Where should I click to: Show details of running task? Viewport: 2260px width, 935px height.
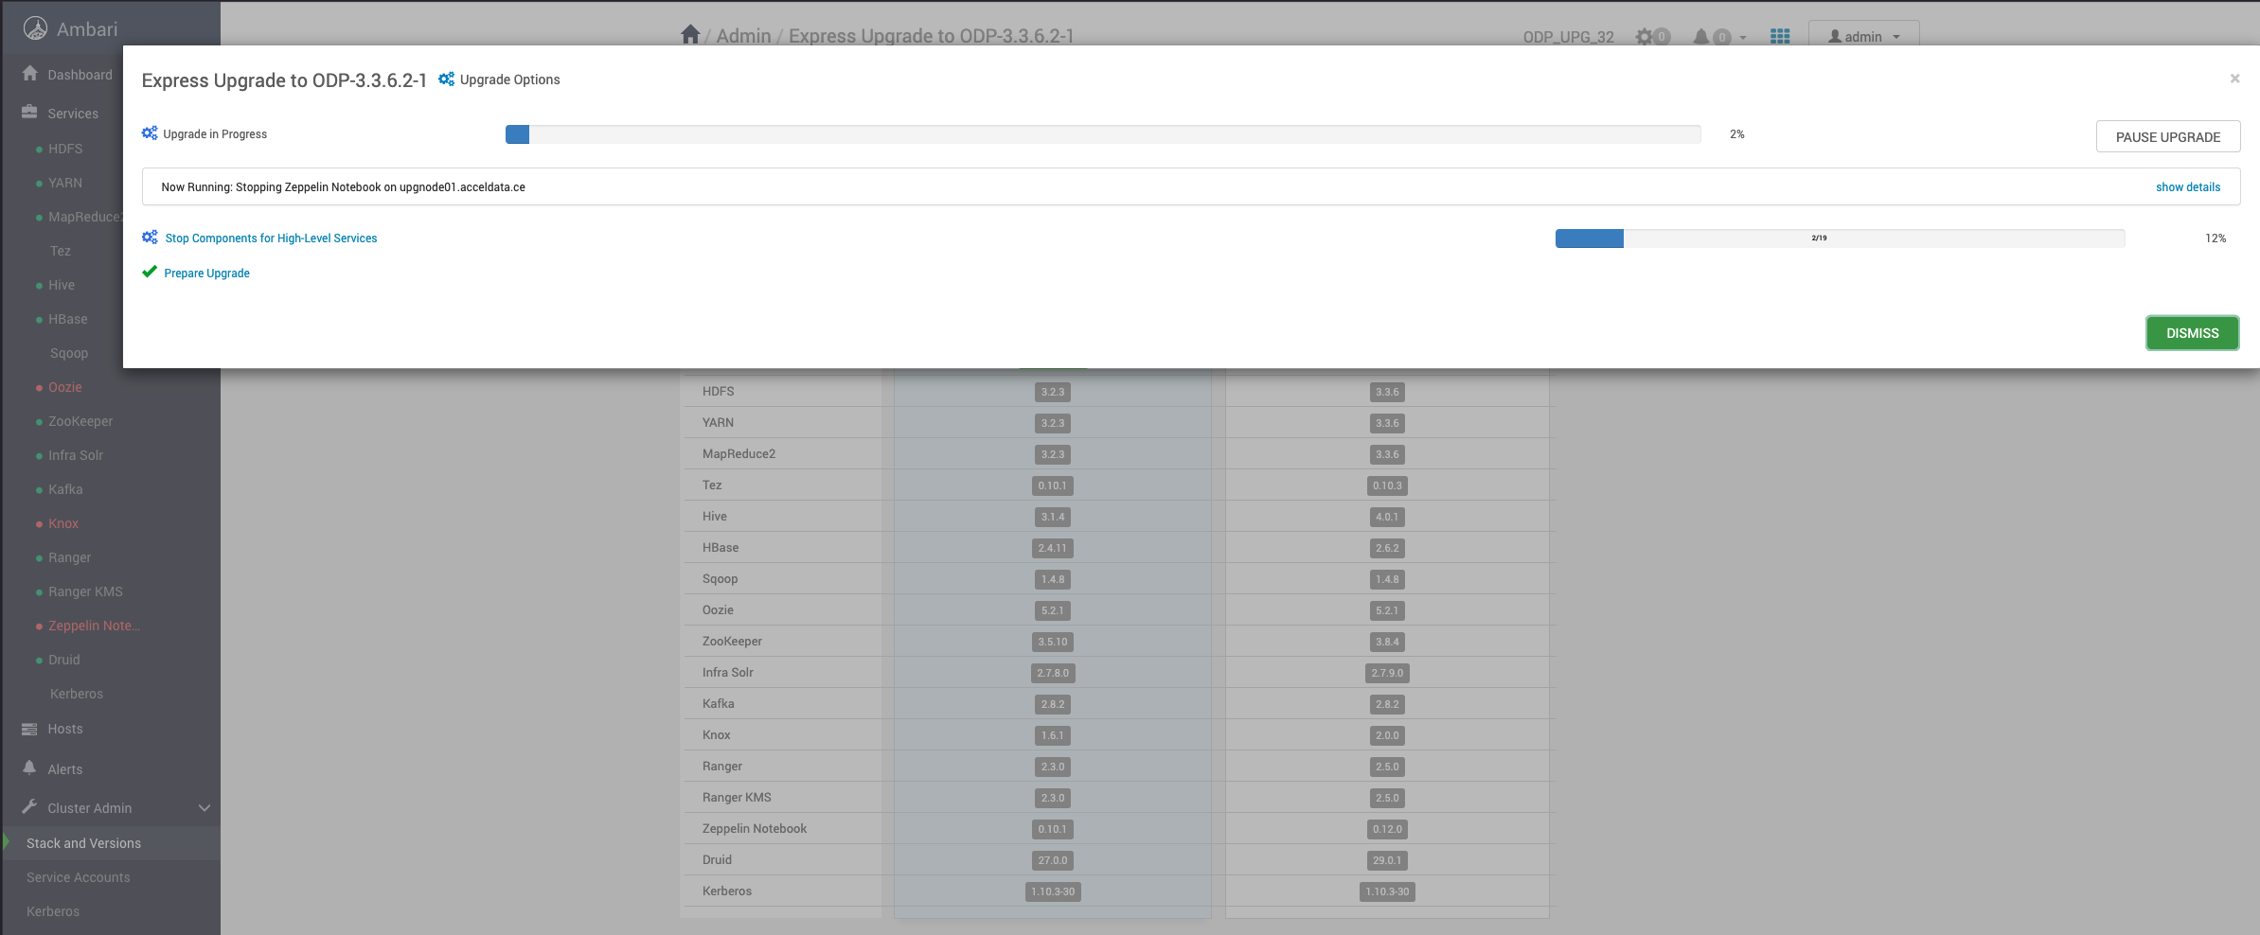(2188, 187)
